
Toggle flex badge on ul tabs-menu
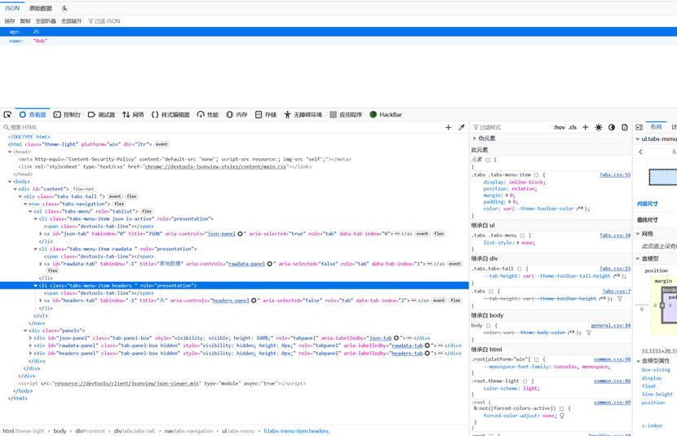pyautogui.click(x=147, y=211)
